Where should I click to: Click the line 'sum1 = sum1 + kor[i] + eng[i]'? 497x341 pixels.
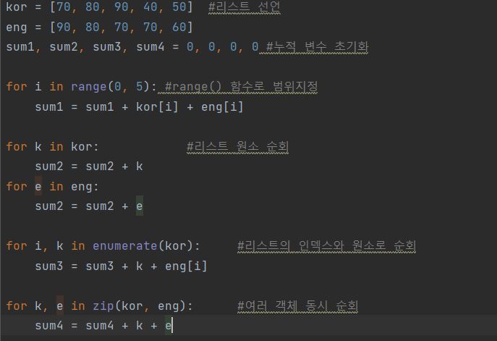click(139, 107)
